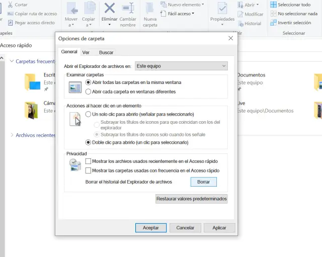322x257 pixels.
Task: Click the Cambiar nombre rename icon
Action: coord(128,9)
